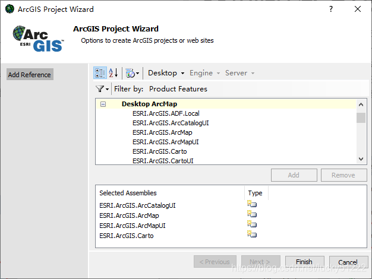
Task: Sort assemblies alphabetically with the A-Z icon
Action: tap(114, 73)
